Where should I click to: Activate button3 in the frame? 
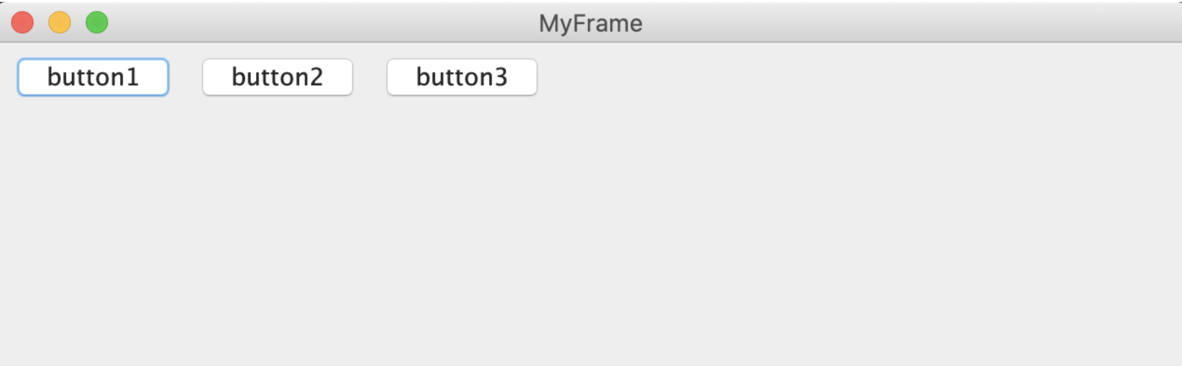pyautogui.click(x=462, y=77)
